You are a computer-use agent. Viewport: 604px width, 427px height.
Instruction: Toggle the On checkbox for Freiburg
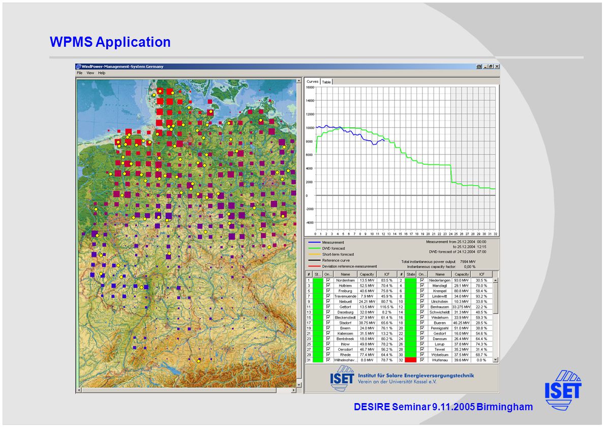tap(328, 291)
